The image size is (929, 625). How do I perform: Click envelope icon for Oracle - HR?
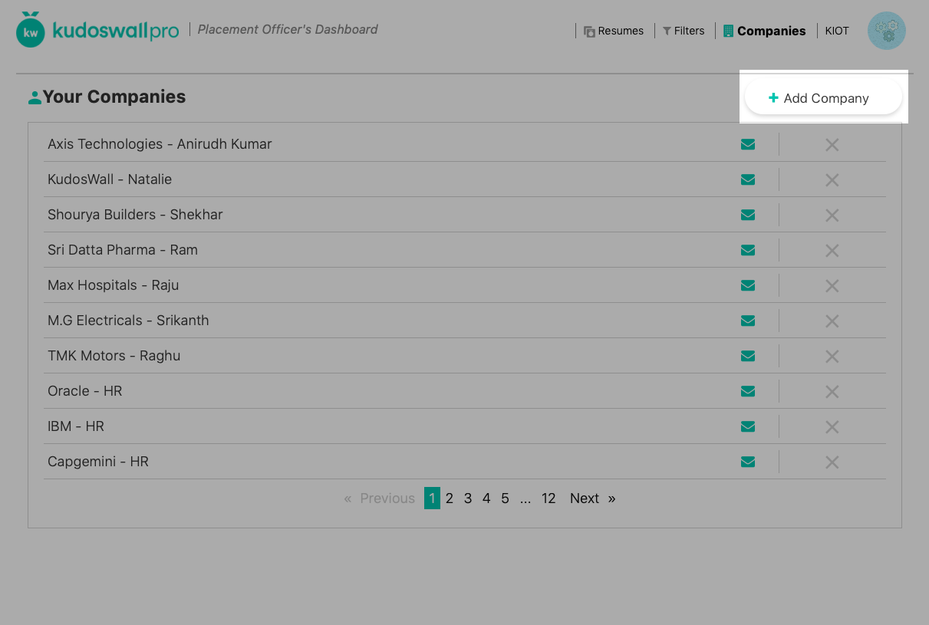pyautogui.click(x=748, y=391)
